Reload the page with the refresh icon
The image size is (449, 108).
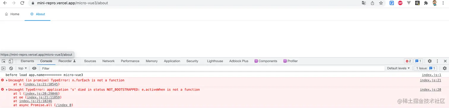(x=22, y=3)
